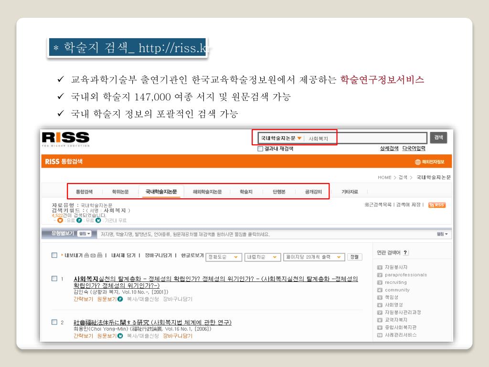This screenshot has width=489, height=367.
Task: Click 장바구니담기 in the toolbar above results
Action: tap(158, 255)
